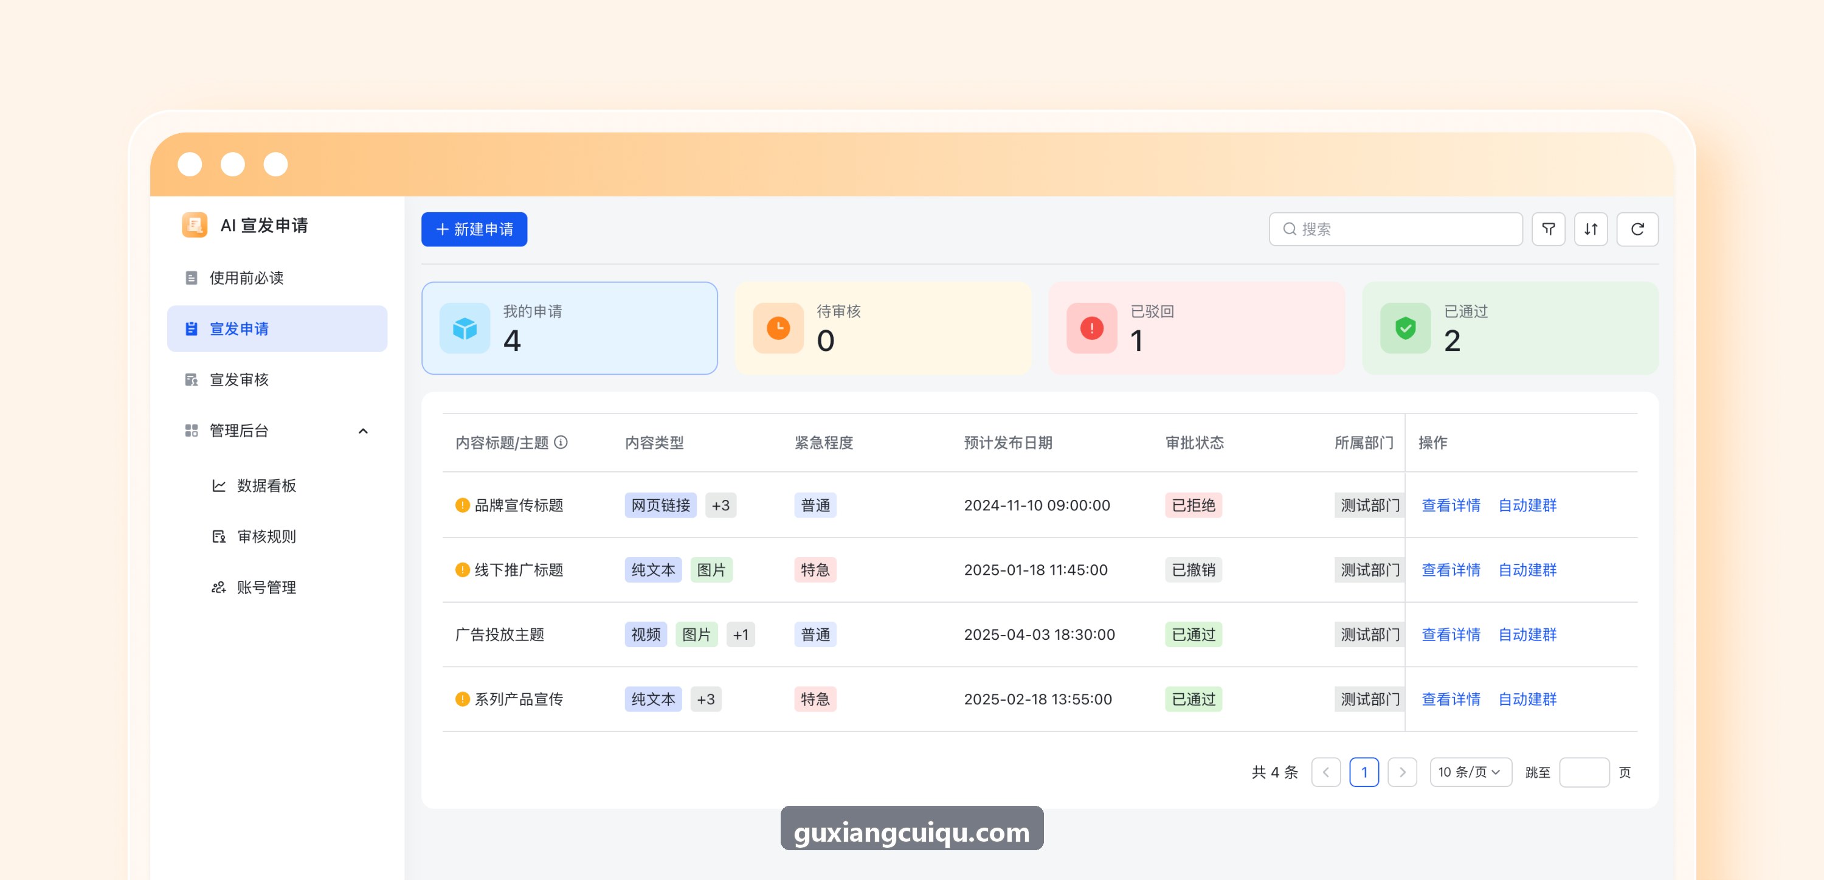Click the 跳至 page number input
Image resolution: width=1824 pixels, height=880 pixels.
click(x=1584, y=772)
